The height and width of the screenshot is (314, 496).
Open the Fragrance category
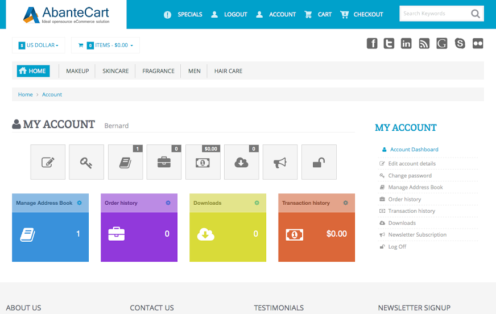158,71
